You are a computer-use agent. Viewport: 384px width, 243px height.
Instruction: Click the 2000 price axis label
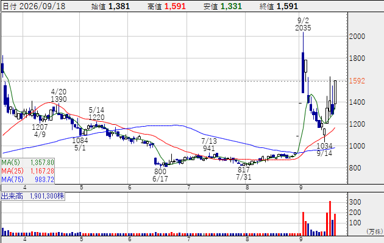coord(357,37)
